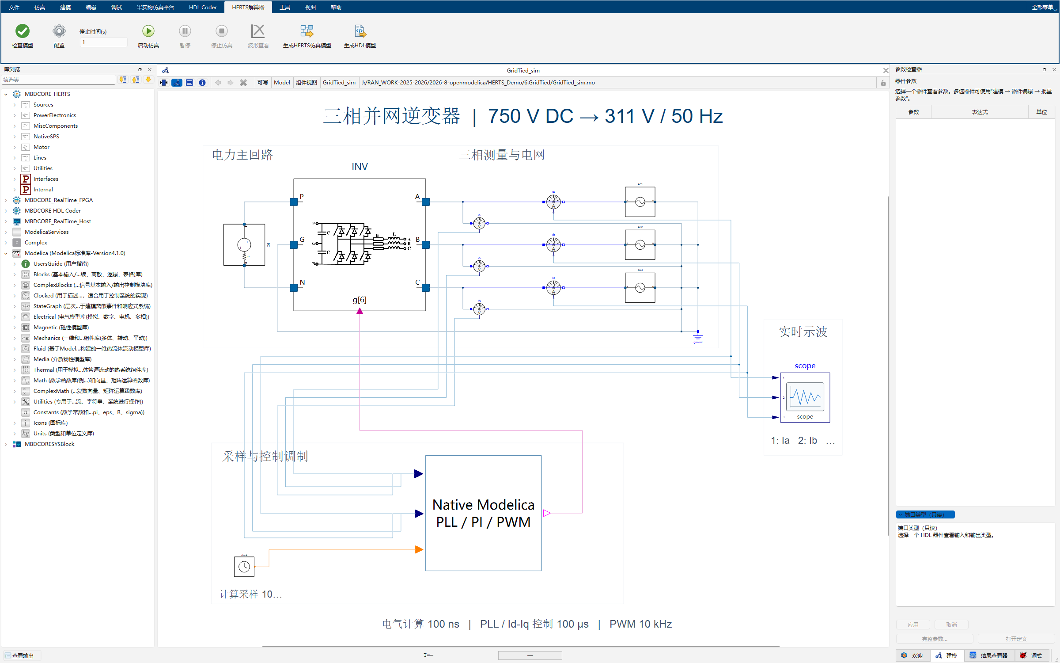
Task: Click the stop time input field
Action: pyautogui.click(x=104, y=42)
